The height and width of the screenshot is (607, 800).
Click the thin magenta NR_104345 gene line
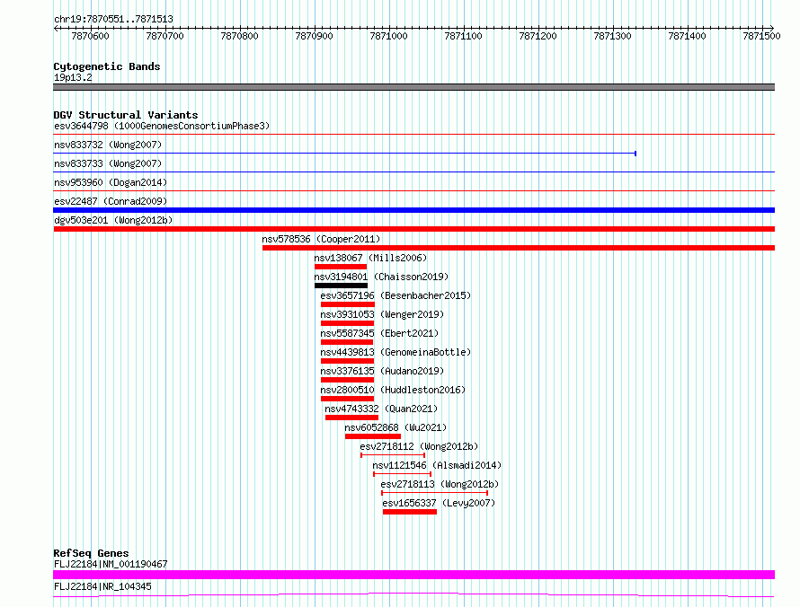coord(413,594)
